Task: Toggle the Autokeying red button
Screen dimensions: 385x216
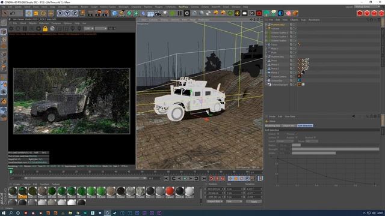Action: [x=217, y=179]
